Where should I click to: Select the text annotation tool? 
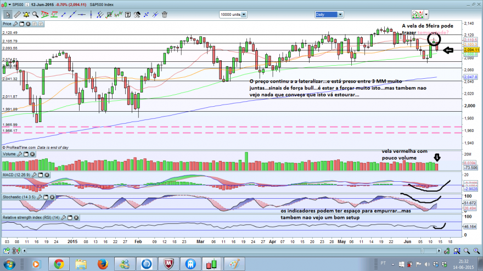127,14
